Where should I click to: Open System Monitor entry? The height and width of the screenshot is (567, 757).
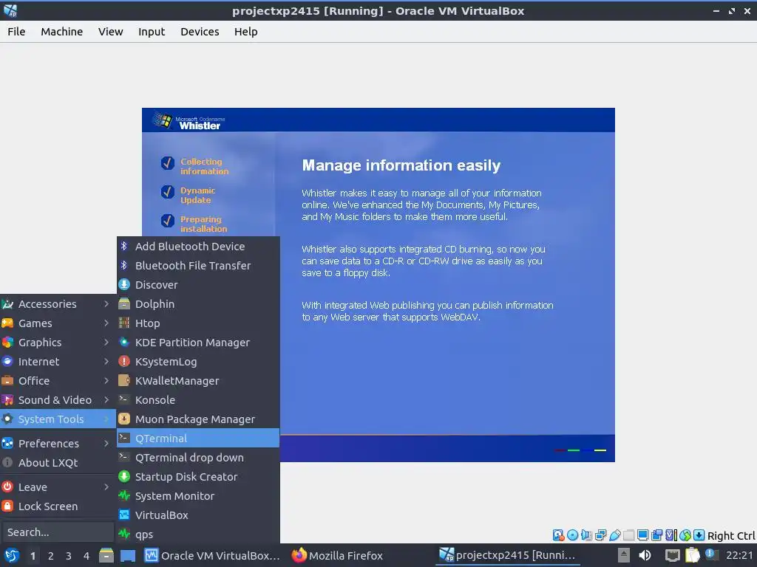pyautogui.click(x=198, y=496)
